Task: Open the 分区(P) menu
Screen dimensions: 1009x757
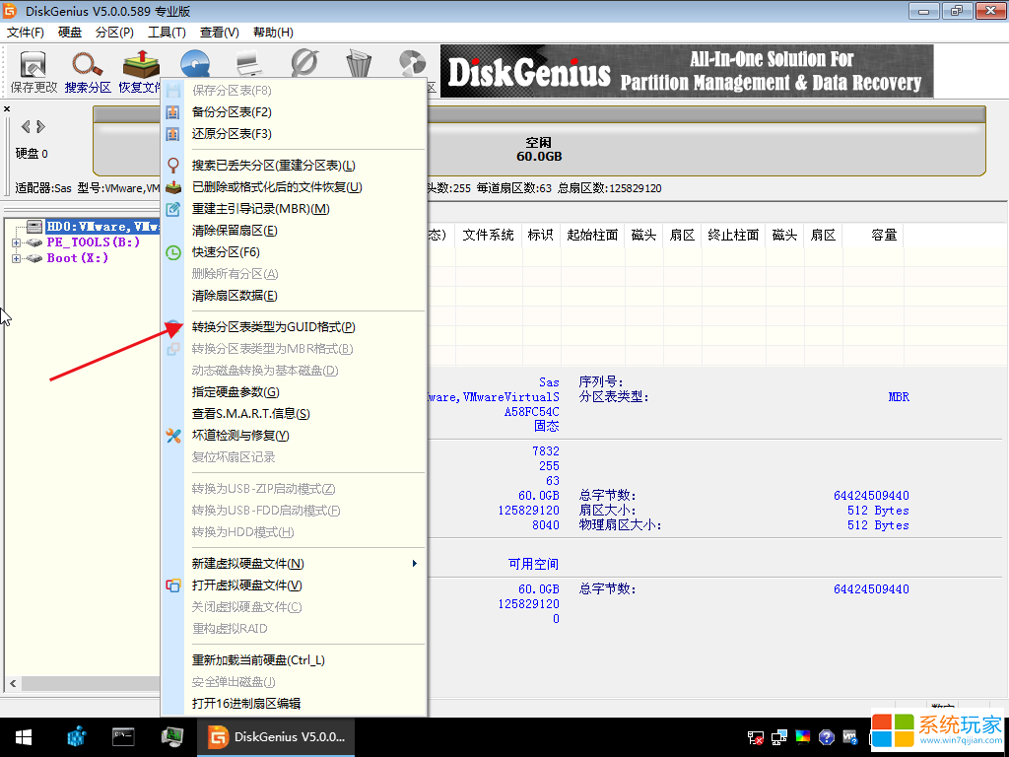Action: coord(114,33)
